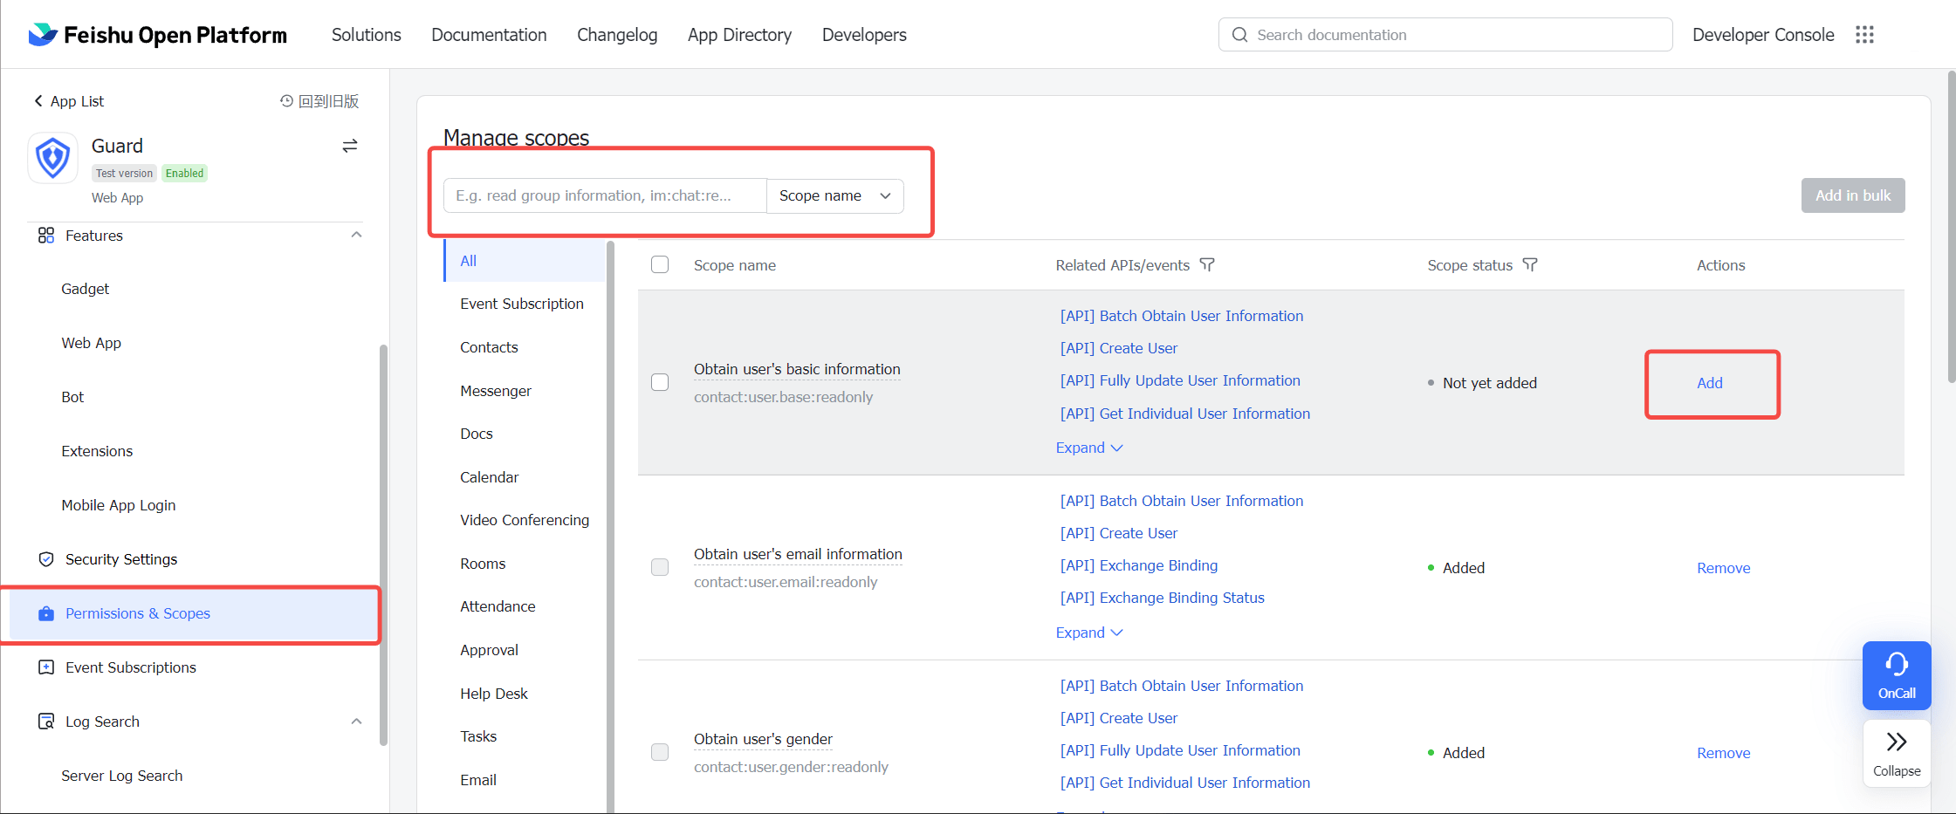Open the OnCall headset support widget
This screenshot has width=1956, height=814.
pyautogui.click(x=1896, y=674)
